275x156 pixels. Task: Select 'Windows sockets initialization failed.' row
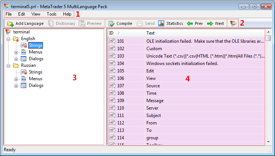186,63
